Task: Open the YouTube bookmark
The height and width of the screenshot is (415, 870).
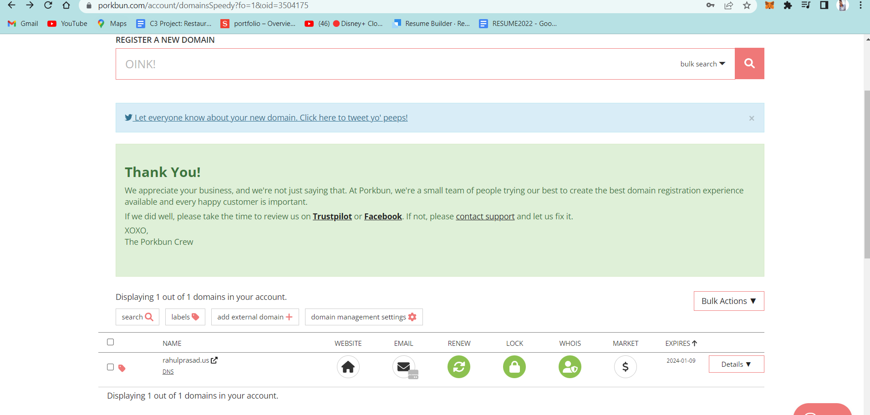Action: [67, 24]
